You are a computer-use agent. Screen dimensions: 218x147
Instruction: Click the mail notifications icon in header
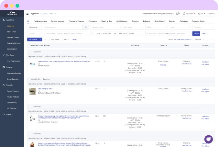[x=178, y=14]
